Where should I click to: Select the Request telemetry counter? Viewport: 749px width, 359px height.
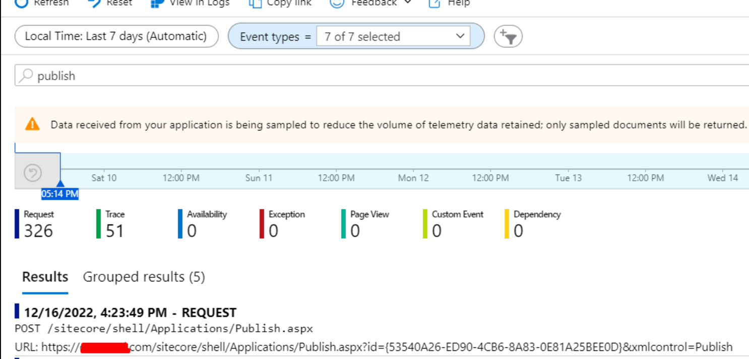35,223
